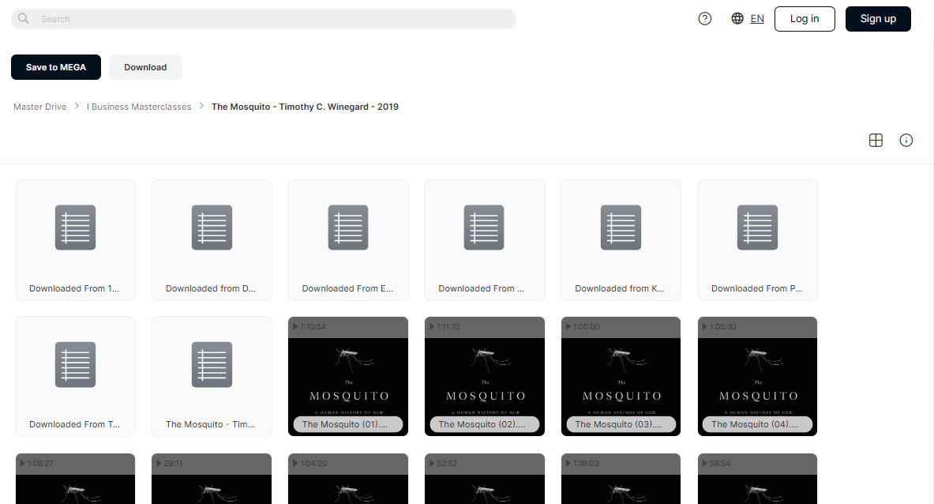Viewport: 934px width, 504px height.
Task: Open the file icon for Downloaded From P...
Action: pos(758,228)
